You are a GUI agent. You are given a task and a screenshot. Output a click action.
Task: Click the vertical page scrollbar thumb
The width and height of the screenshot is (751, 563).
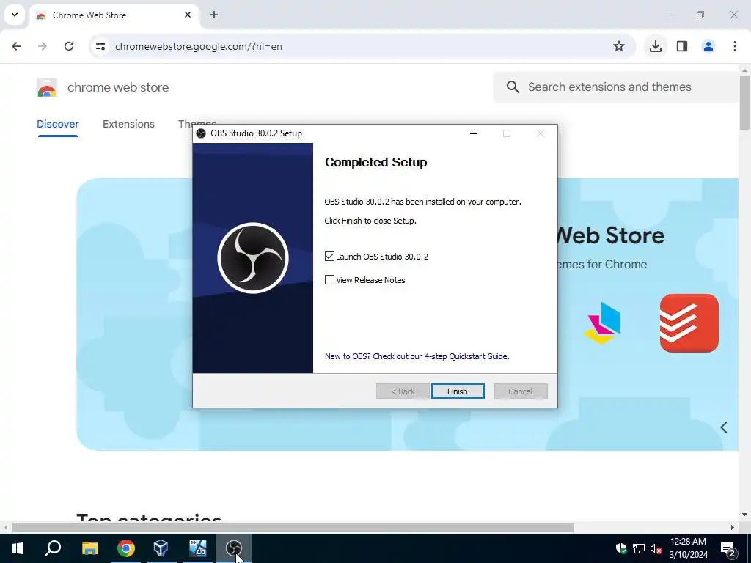click(744, 103)
